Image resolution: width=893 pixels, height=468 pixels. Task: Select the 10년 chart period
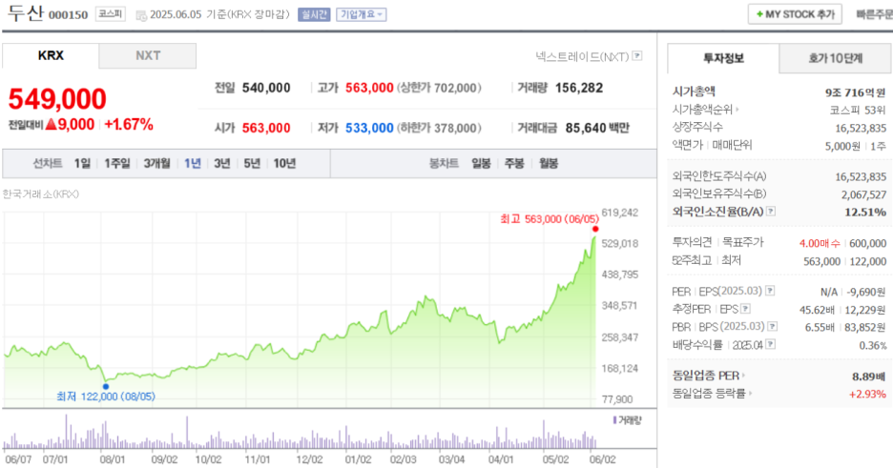point(284,164)
